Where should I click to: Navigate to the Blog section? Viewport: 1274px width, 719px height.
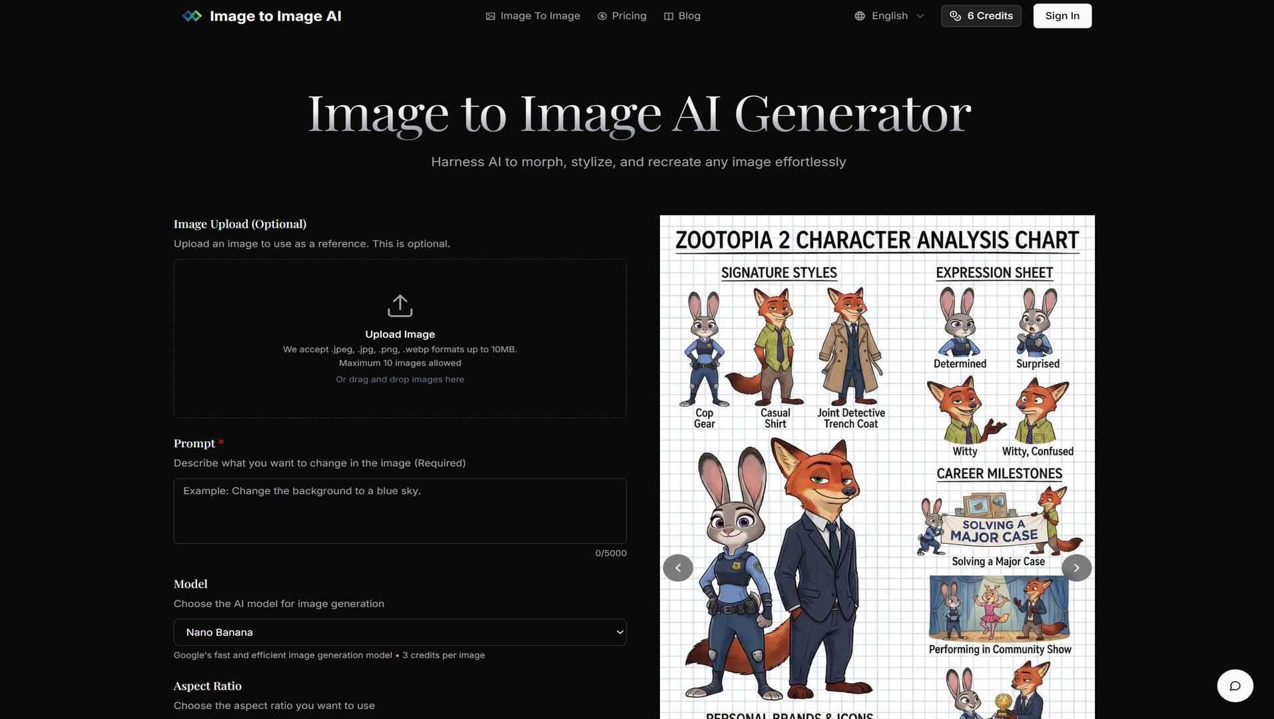coord(689,15)
